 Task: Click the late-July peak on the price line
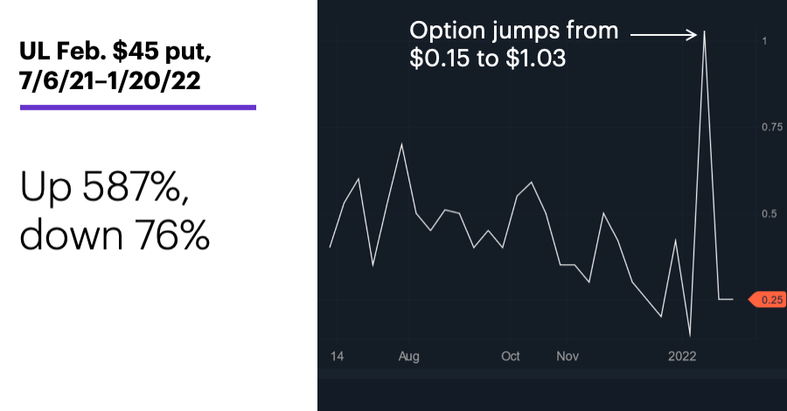[x=401, y=144]
